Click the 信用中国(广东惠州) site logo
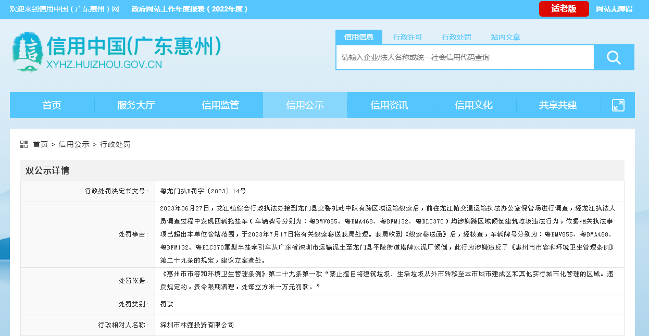The height and width of the screenshot is (336, 649). (117, 52)
